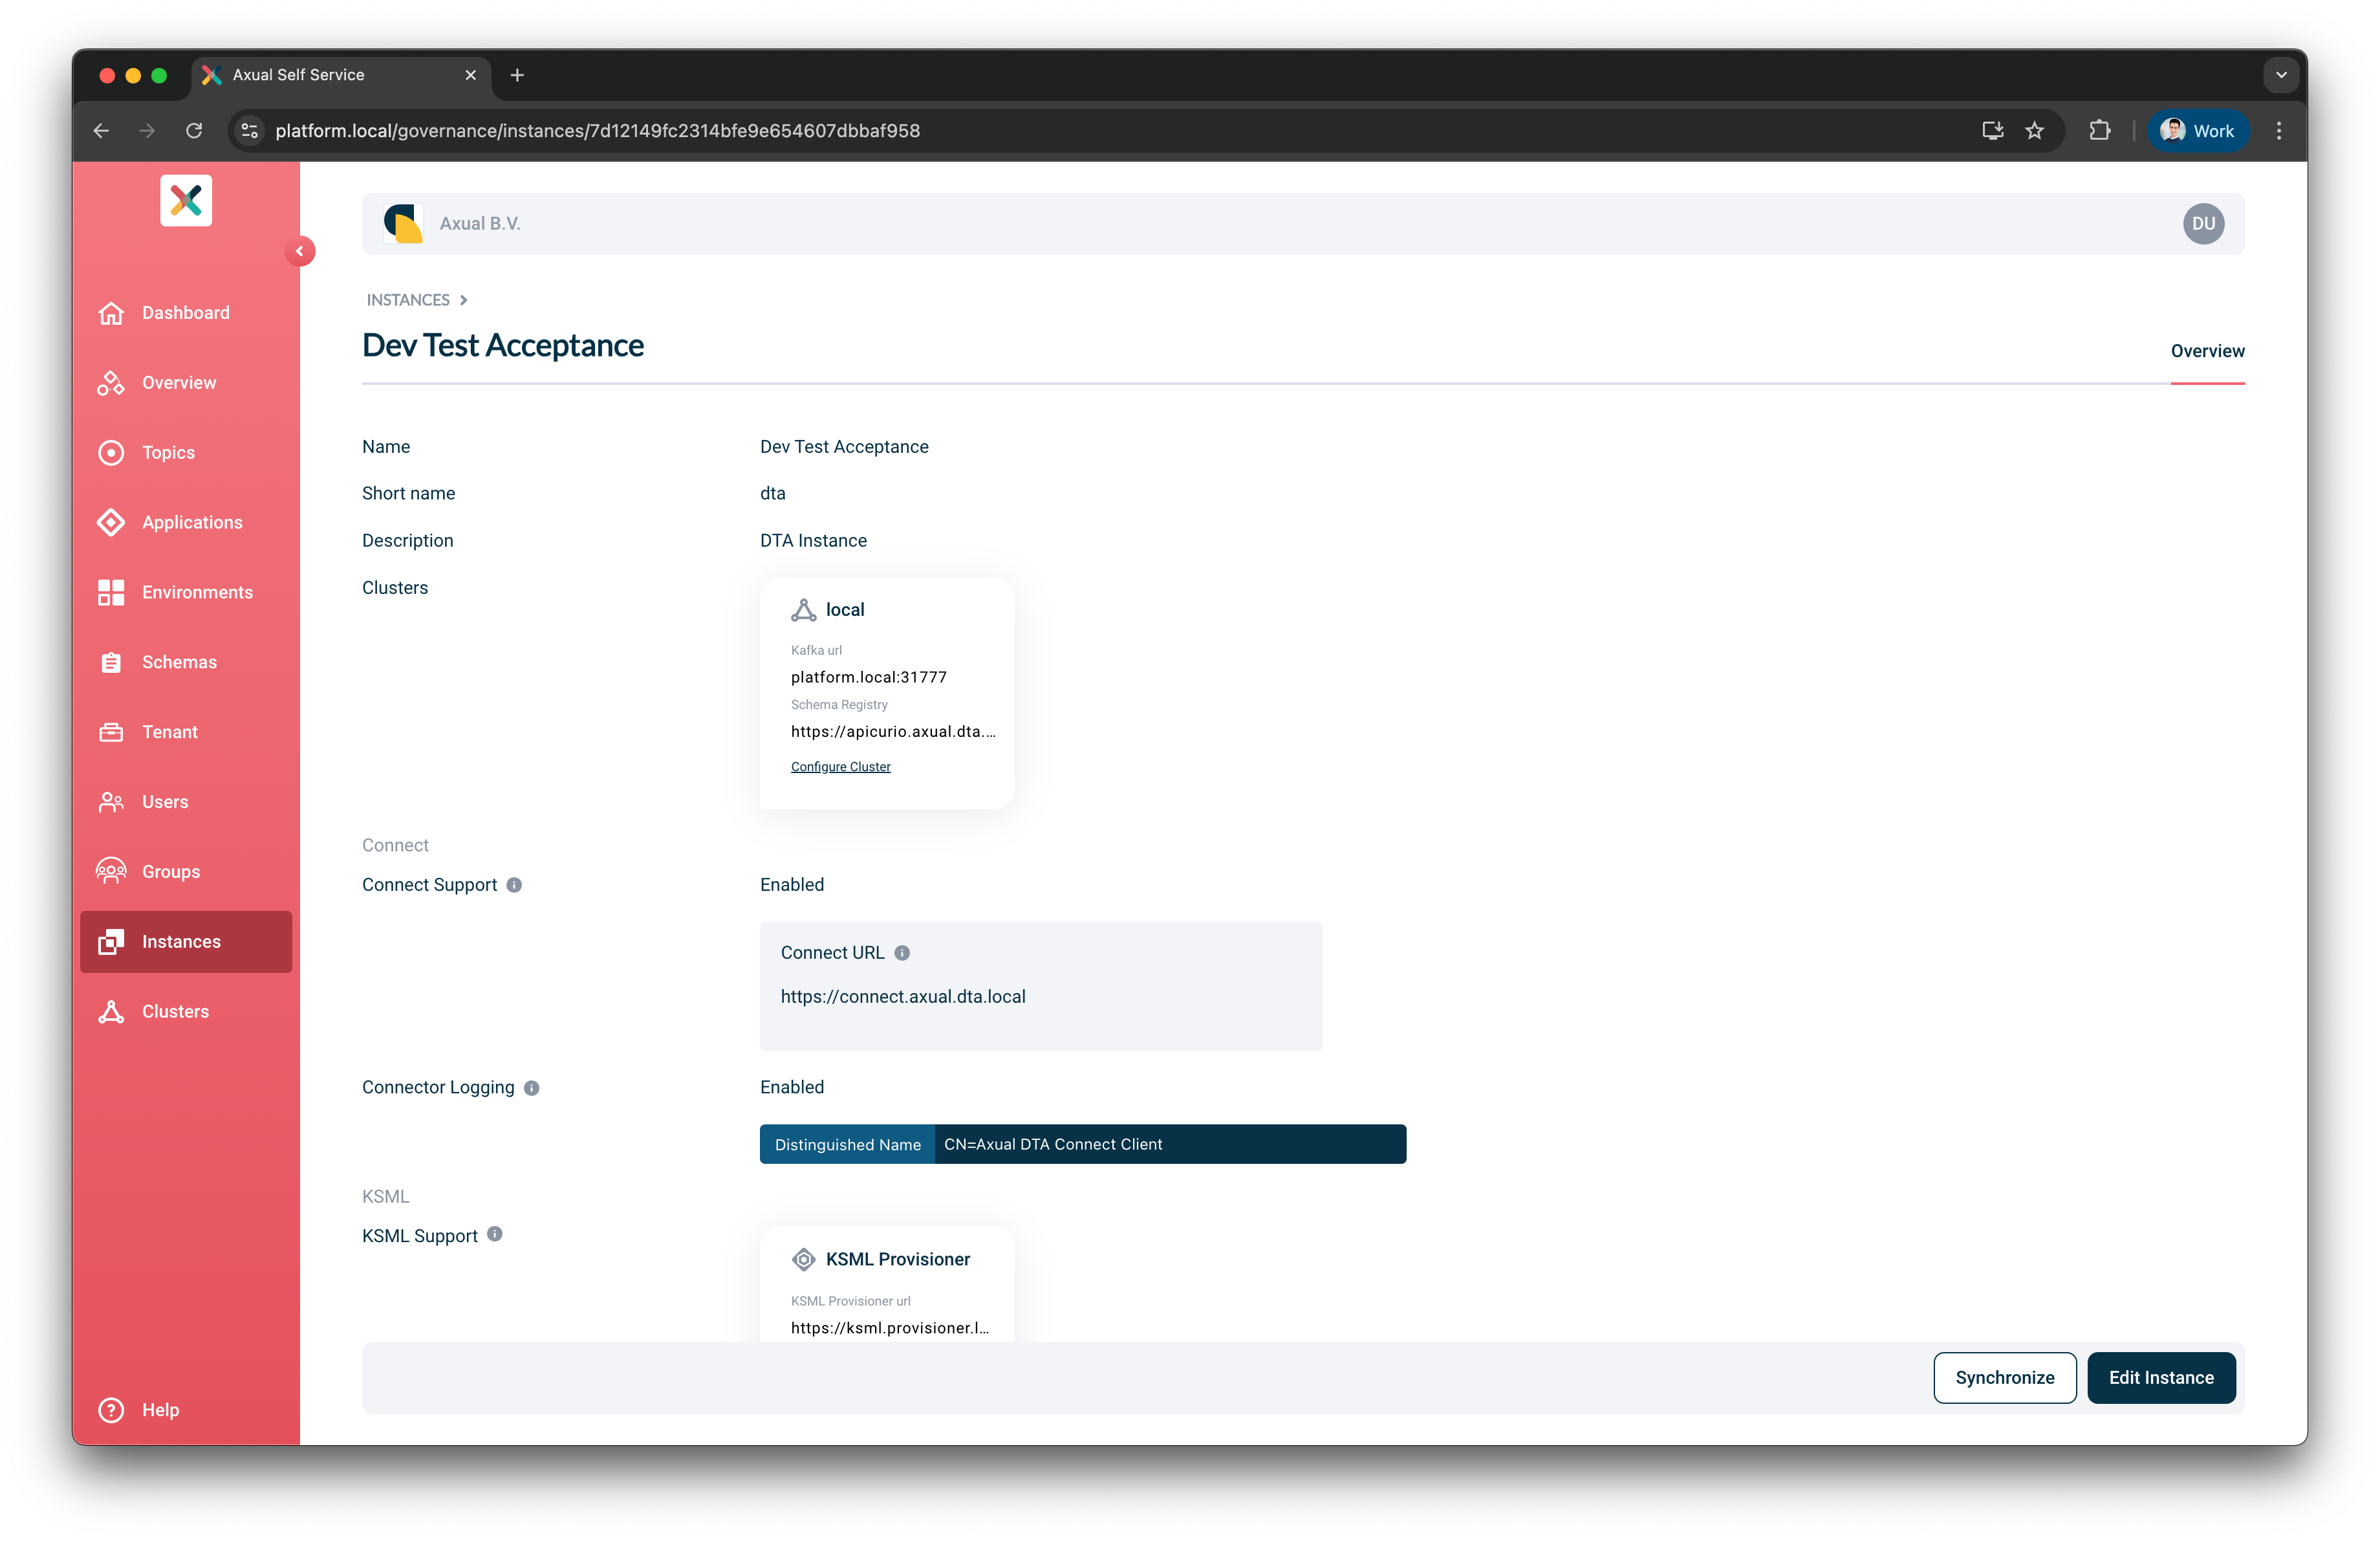2380x1541 pixels.
Task: Collapse the red sidebar with the chevron
Action: coord(301,251)
